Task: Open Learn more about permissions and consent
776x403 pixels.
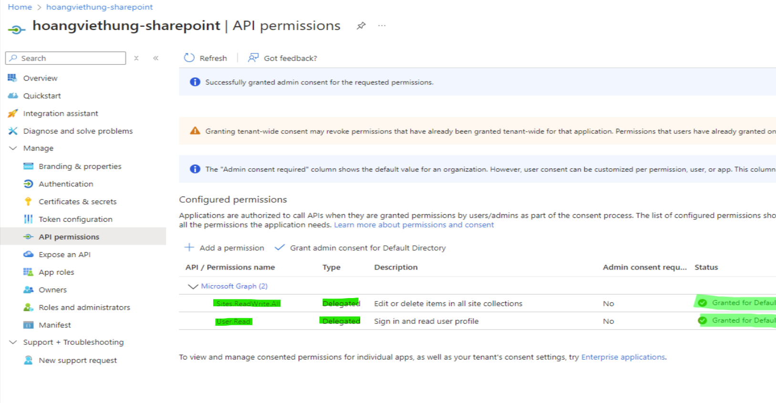Action: 414,225
